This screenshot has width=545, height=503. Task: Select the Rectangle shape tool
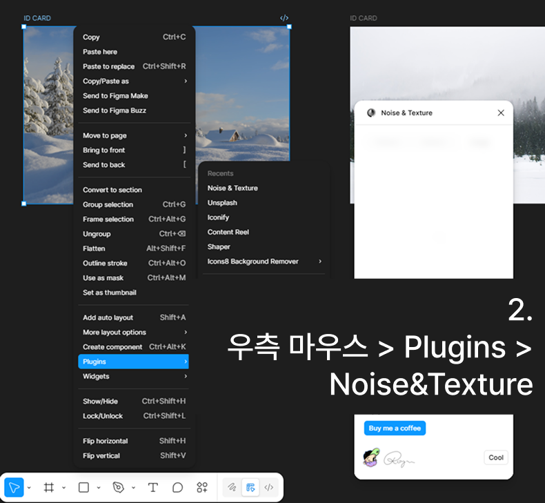click(x=83, y=487)
